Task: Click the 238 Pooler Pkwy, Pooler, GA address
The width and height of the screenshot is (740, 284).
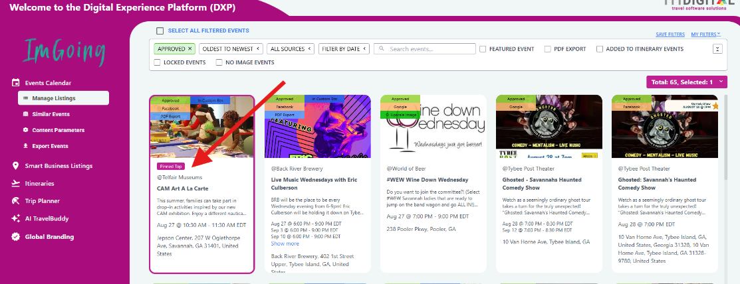Action: point(422,229)
